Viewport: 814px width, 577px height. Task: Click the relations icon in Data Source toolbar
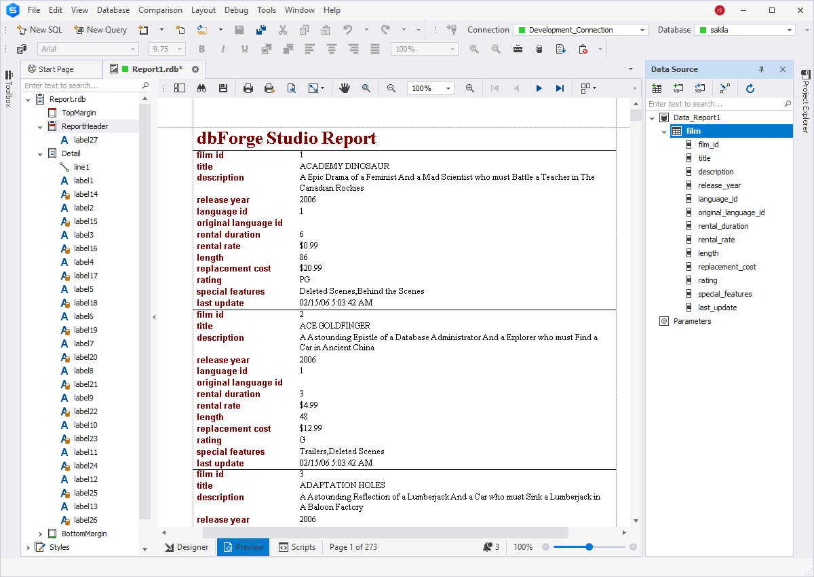(724, 88)
